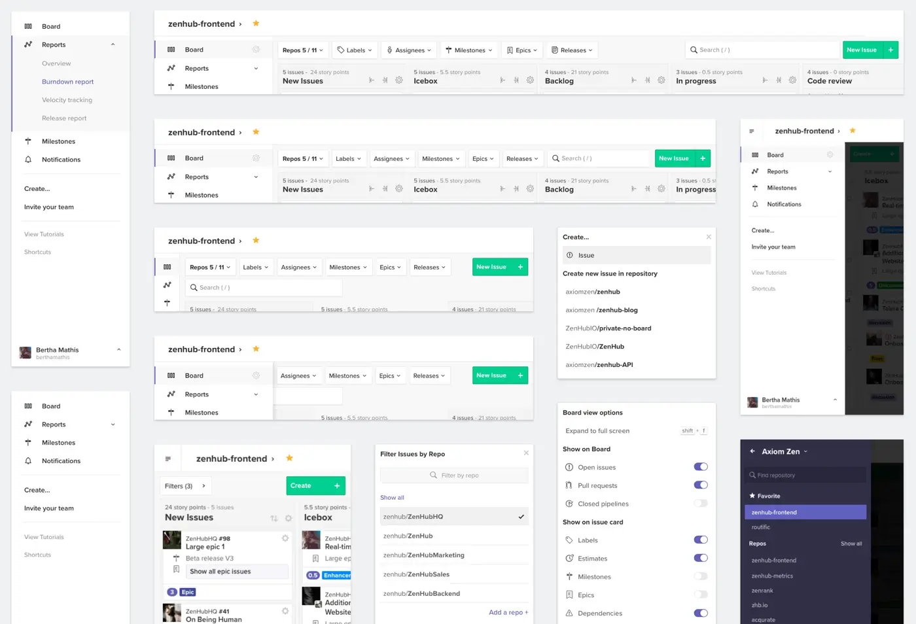Toggle the Pull requests switch

(x=701, y=485)
